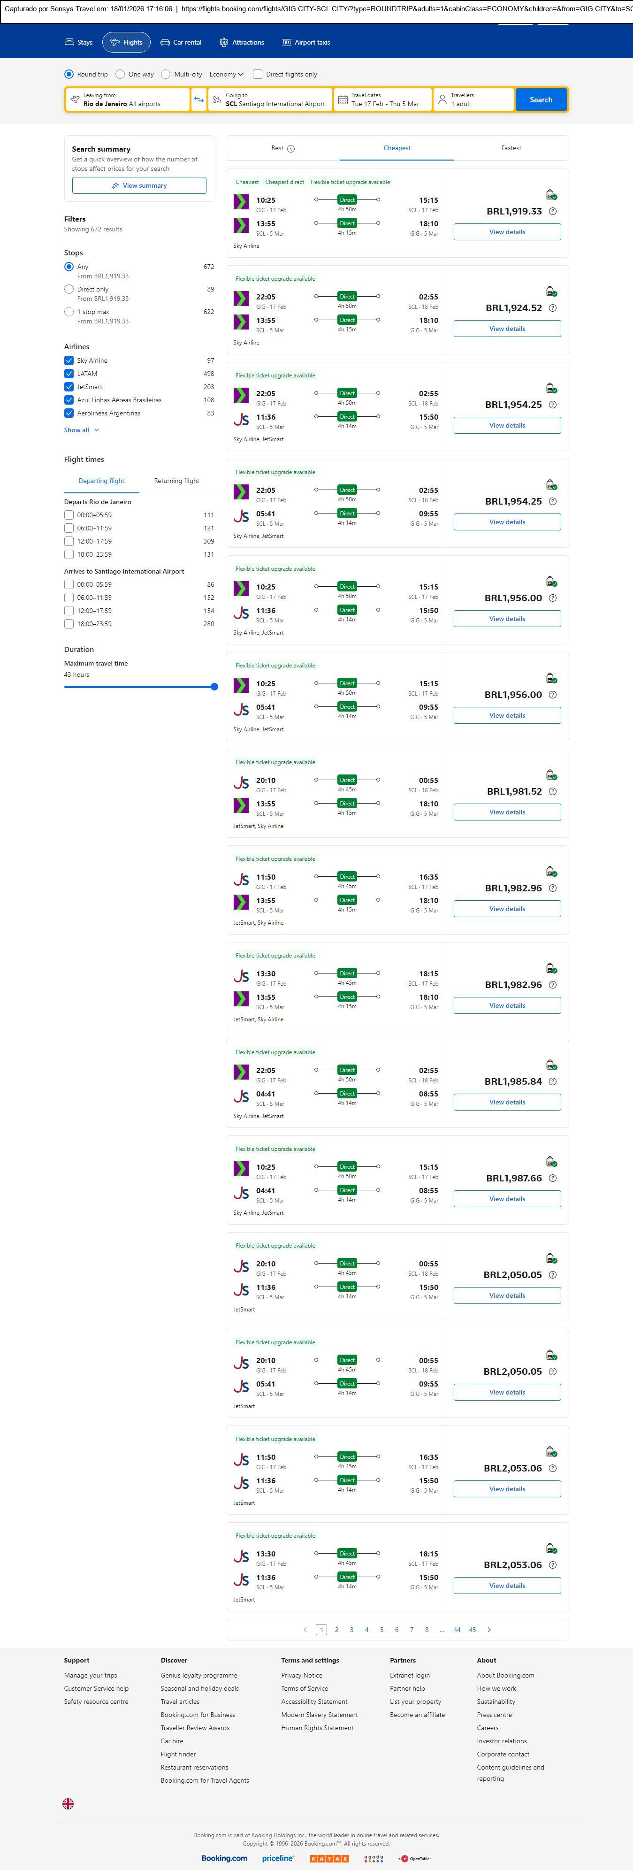
Task: Uncheck the LATAM airline filter
Action: click(69, 374)
